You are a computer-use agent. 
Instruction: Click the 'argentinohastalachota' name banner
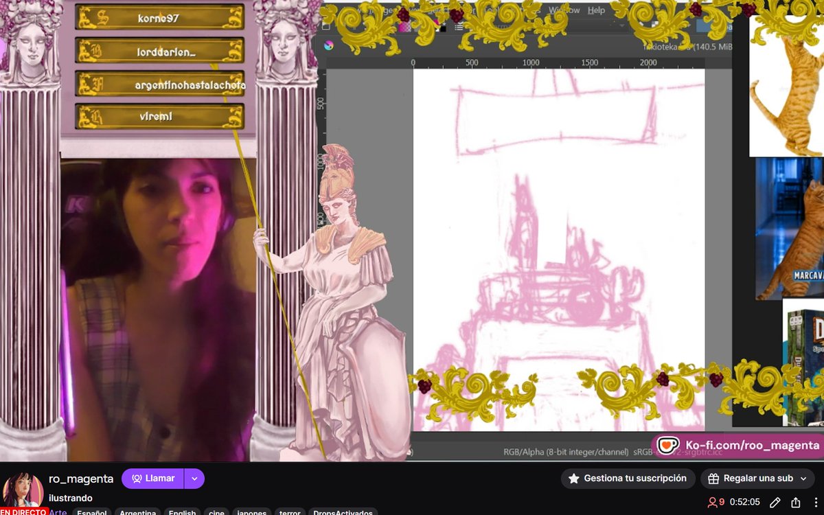pos(160,84)
